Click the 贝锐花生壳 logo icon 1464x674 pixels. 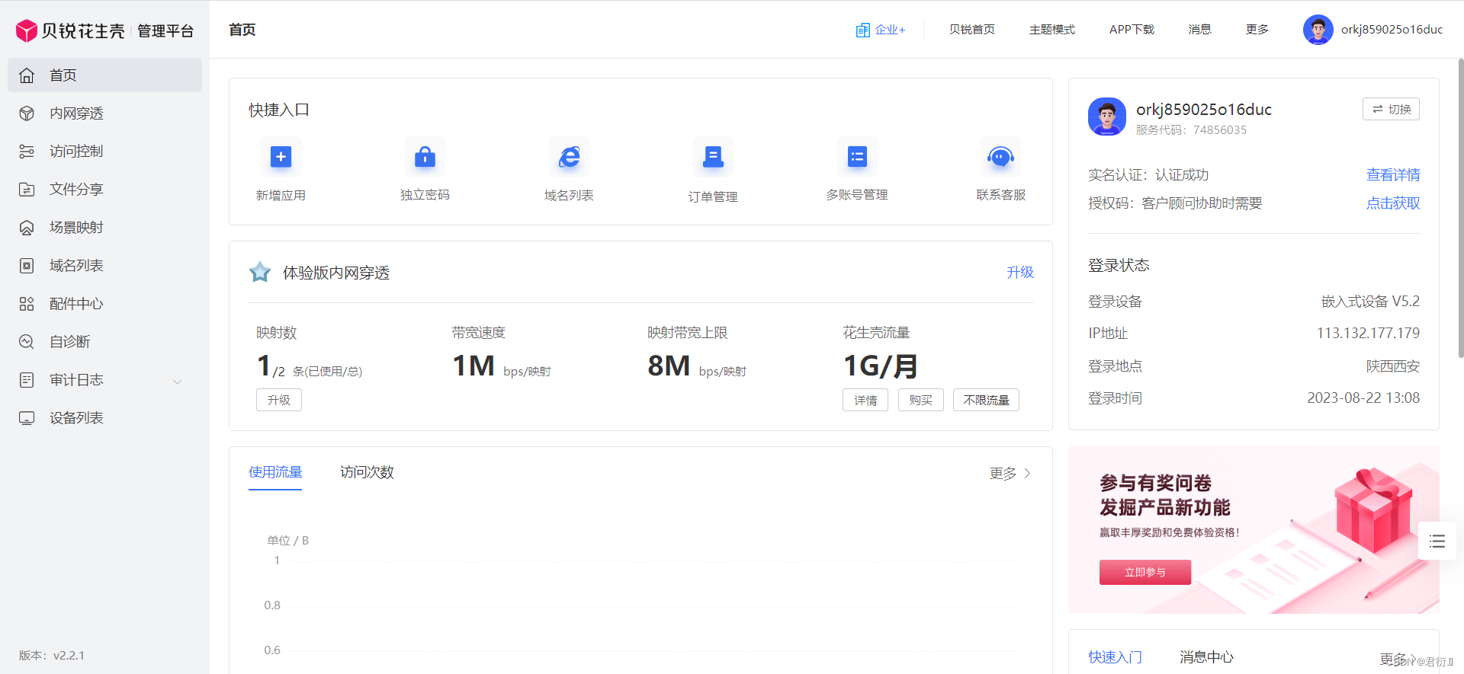[x=27, y=30]
